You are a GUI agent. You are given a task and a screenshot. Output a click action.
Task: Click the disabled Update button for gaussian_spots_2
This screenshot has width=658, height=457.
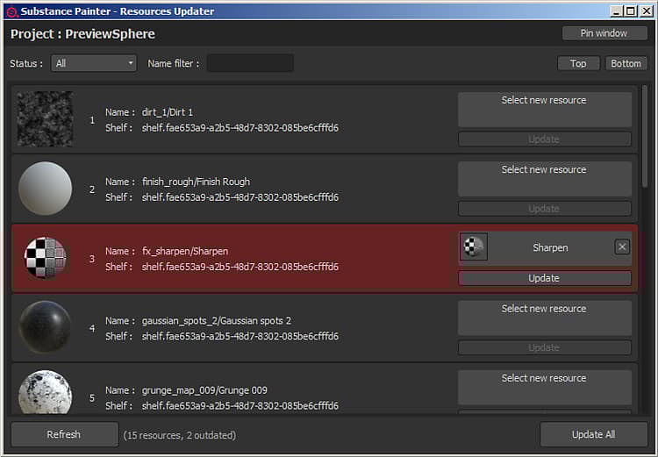pos(544,347)
